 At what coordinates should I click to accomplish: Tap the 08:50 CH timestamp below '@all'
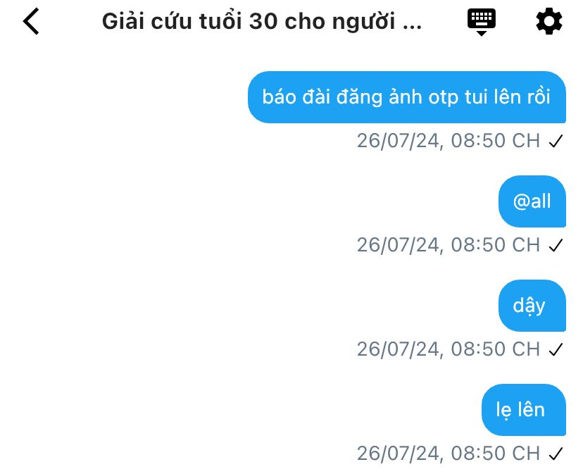pos(449,245)
